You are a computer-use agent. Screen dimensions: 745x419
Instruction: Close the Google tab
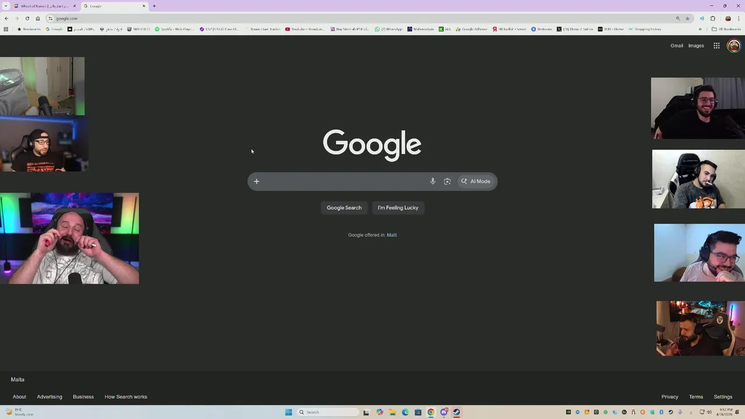click(144, 6)
